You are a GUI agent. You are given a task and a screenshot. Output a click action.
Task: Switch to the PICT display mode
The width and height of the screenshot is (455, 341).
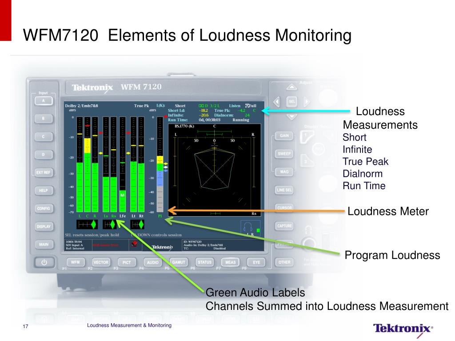point(127,262)
